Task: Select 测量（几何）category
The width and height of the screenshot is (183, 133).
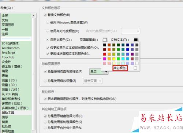Action: [x=11, y=89]
